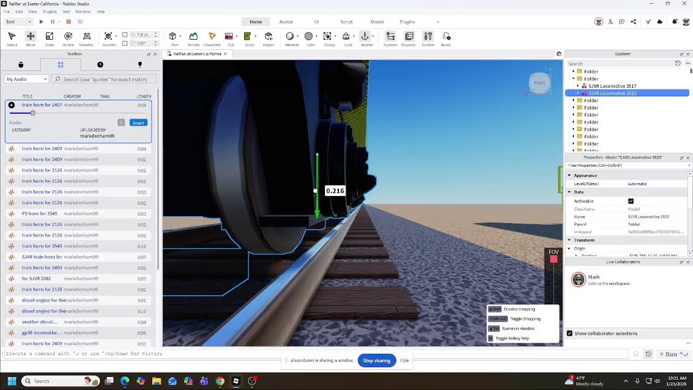Open the Toolbox Recent tab

[100, 64]
